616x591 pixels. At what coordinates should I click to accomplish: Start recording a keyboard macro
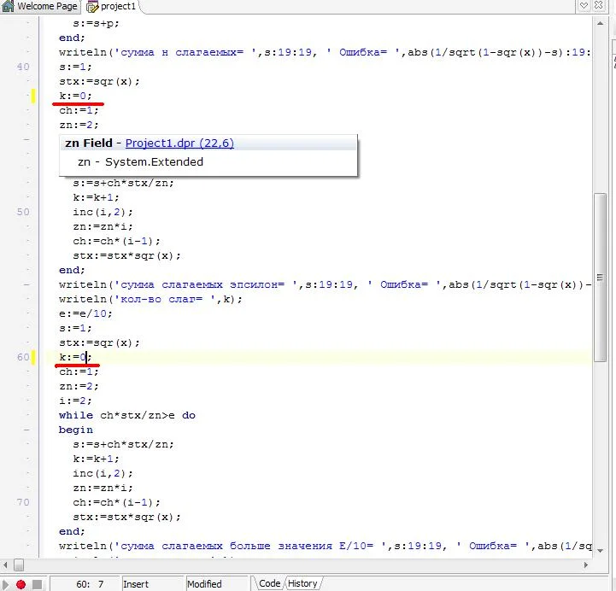point(21,584)
